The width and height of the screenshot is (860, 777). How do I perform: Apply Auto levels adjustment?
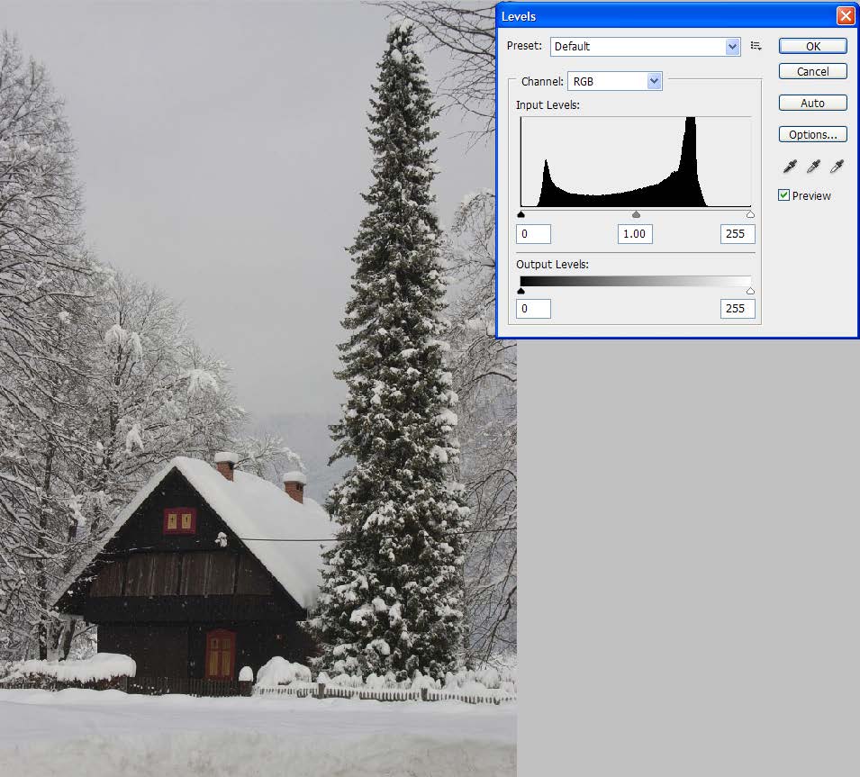point(812,103)
